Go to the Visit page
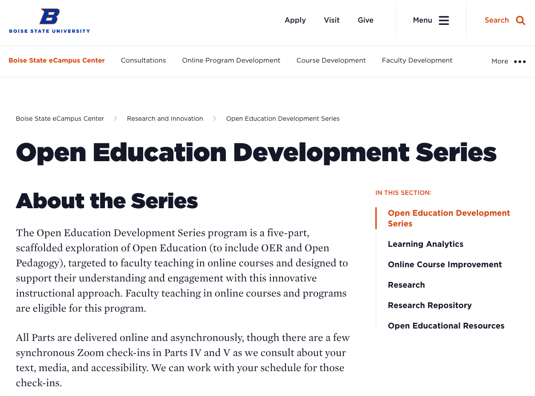The image size is (535, 396). coord(331,20)
